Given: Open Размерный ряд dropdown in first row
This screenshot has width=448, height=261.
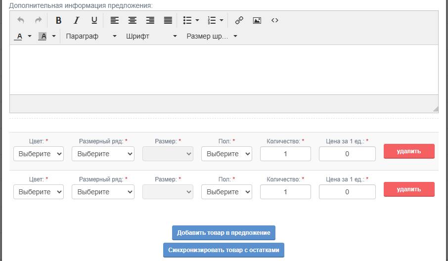Looking at the screenshot, I should pos(103,154).
